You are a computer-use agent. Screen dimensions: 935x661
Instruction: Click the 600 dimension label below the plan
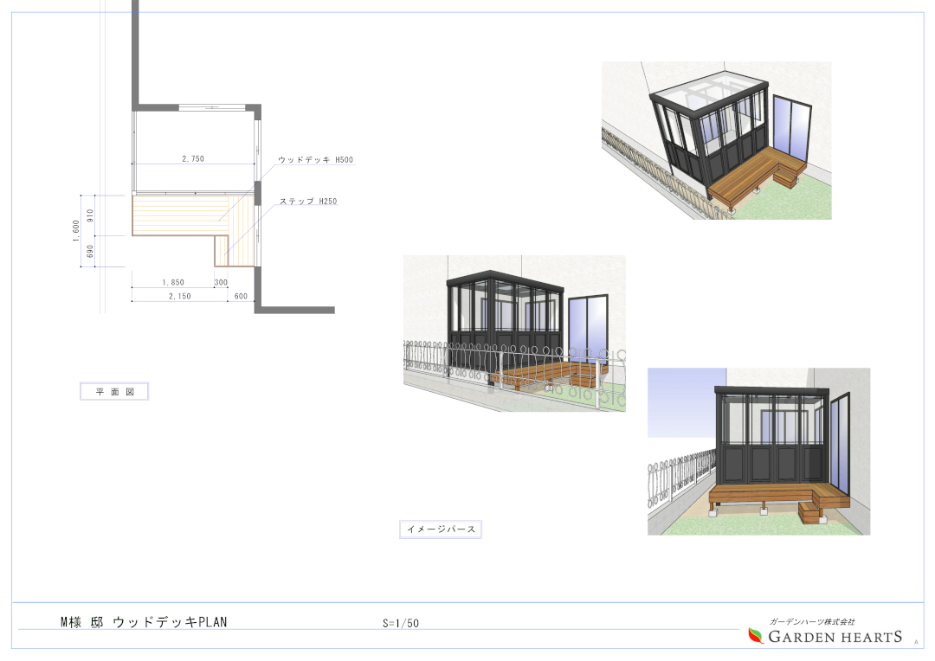click(x=240, y=295)
